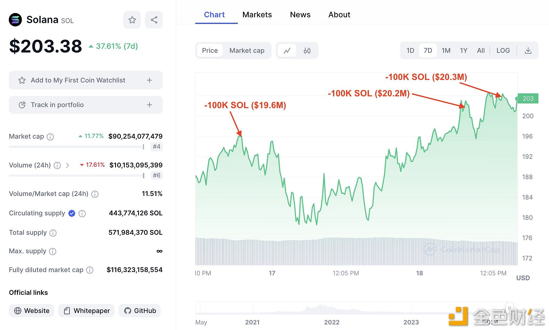Image resolution: width=549 pixels, height=330 pixels.
Task: Click the 37.61% (7d) change text
Action: (x=117, y=46)
